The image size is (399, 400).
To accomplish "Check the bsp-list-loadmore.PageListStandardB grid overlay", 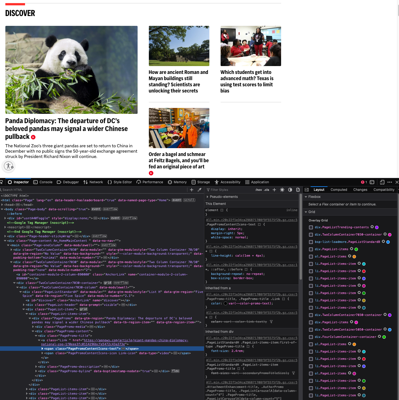I will [x=311, y=242].
